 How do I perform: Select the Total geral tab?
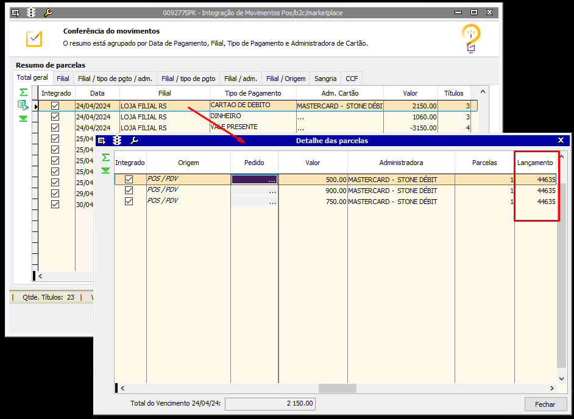coord(32,77)
